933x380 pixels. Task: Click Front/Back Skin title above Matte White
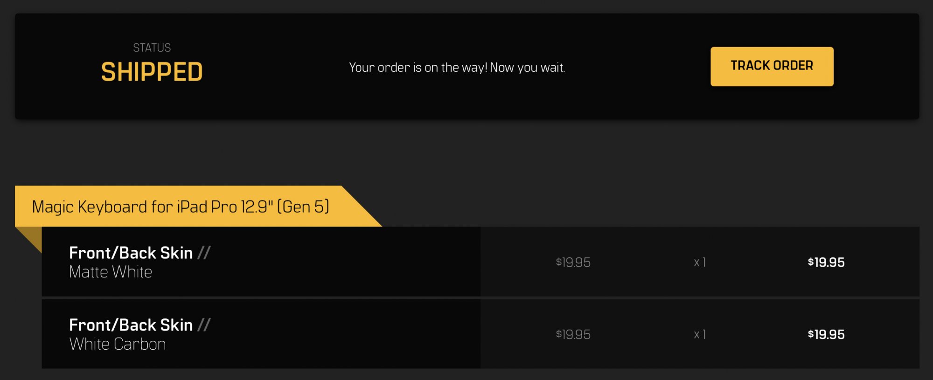click(x=131, y=253)
